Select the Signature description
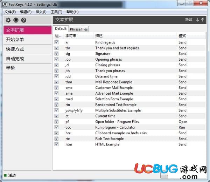 (x=103, y=54)
